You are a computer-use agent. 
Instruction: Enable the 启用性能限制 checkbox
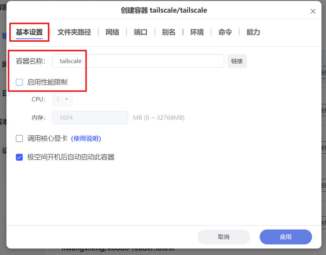tap(19, 81)
